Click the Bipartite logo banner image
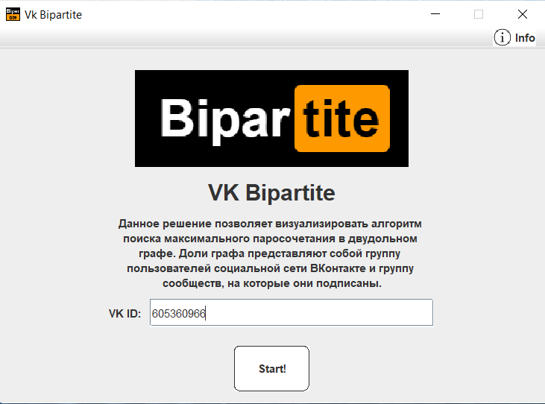The height and width of the screenshot is (404, 545). [x=271, y=119]
